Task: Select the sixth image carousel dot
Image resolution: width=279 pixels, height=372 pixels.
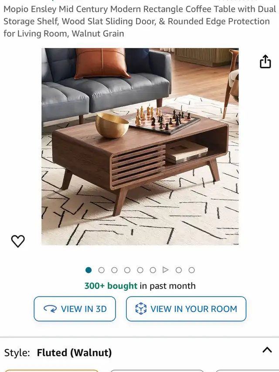Action: [153, 270]
